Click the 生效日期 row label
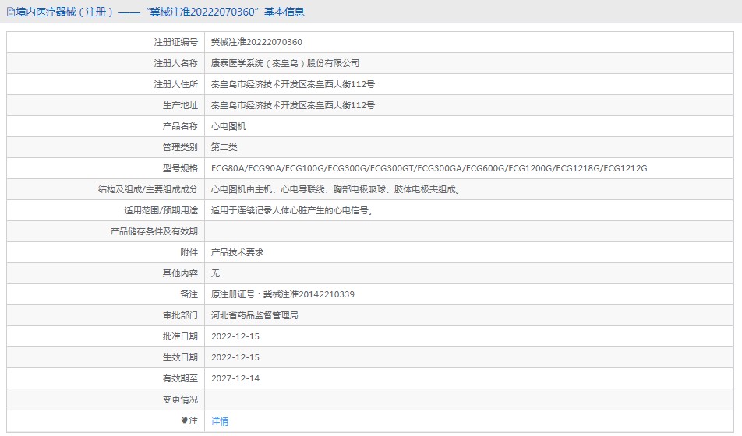742x436 pixels. [x=180, y=357]
